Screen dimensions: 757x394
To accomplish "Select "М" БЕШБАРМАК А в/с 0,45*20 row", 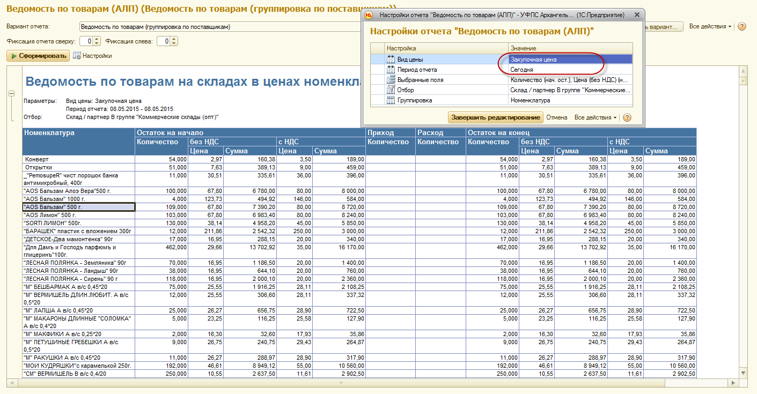I will pyautogui.click(x=79, y=287).
